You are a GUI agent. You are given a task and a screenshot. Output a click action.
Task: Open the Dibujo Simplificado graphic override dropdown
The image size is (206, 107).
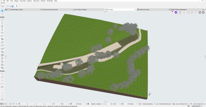pyautogui.click(x=147, y=104)
